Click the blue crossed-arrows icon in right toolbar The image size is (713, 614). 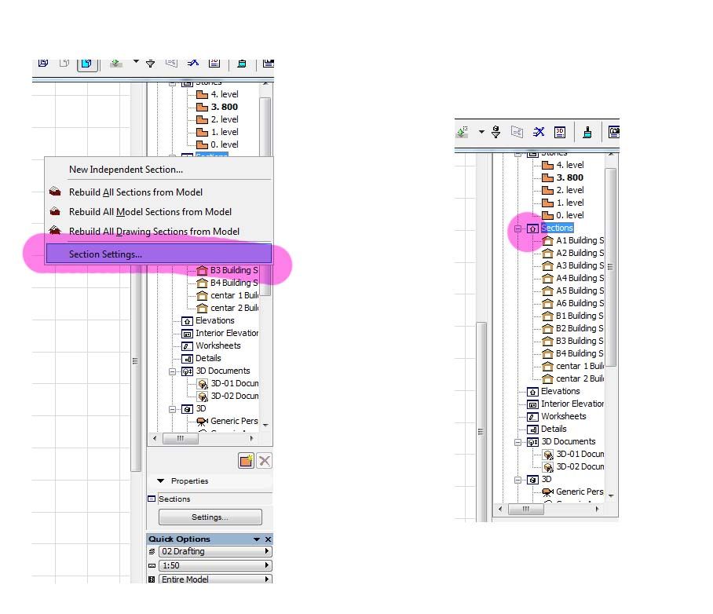pos(539,133)
